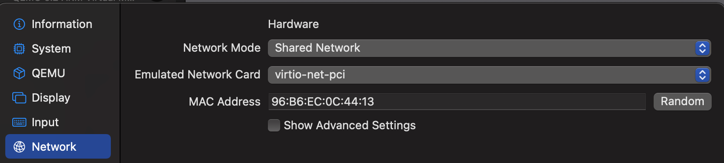The width and height of the screenshot is (724, 163).
Task: Click the Show Advanced Settings label text
Action: (350, 126)
